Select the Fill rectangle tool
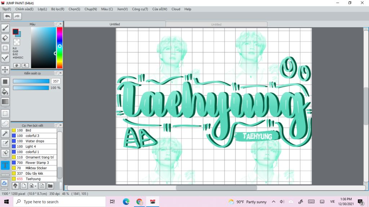This screenshot has width=369, height=207. click(x=5, y=82)
